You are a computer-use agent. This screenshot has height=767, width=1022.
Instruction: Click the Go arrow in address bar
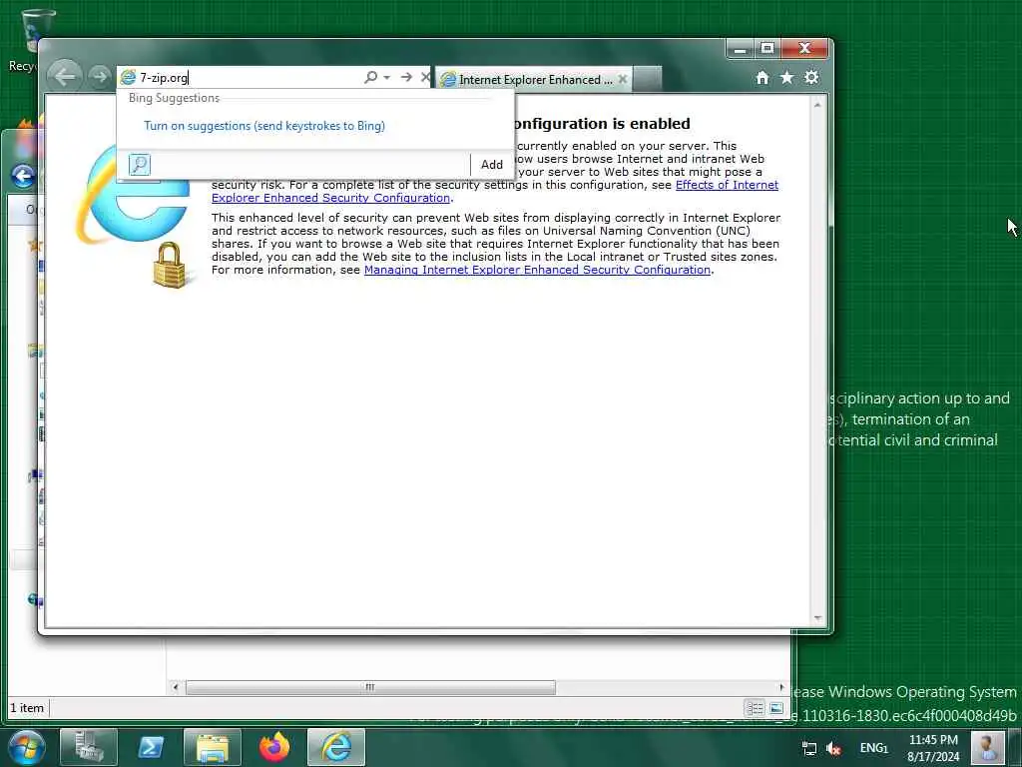(x=406, y=77)
